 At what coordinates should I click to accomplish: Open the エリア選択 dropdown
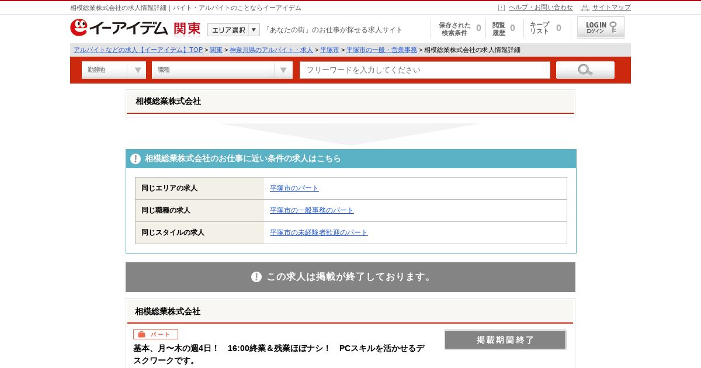click(x=233, y=30)
